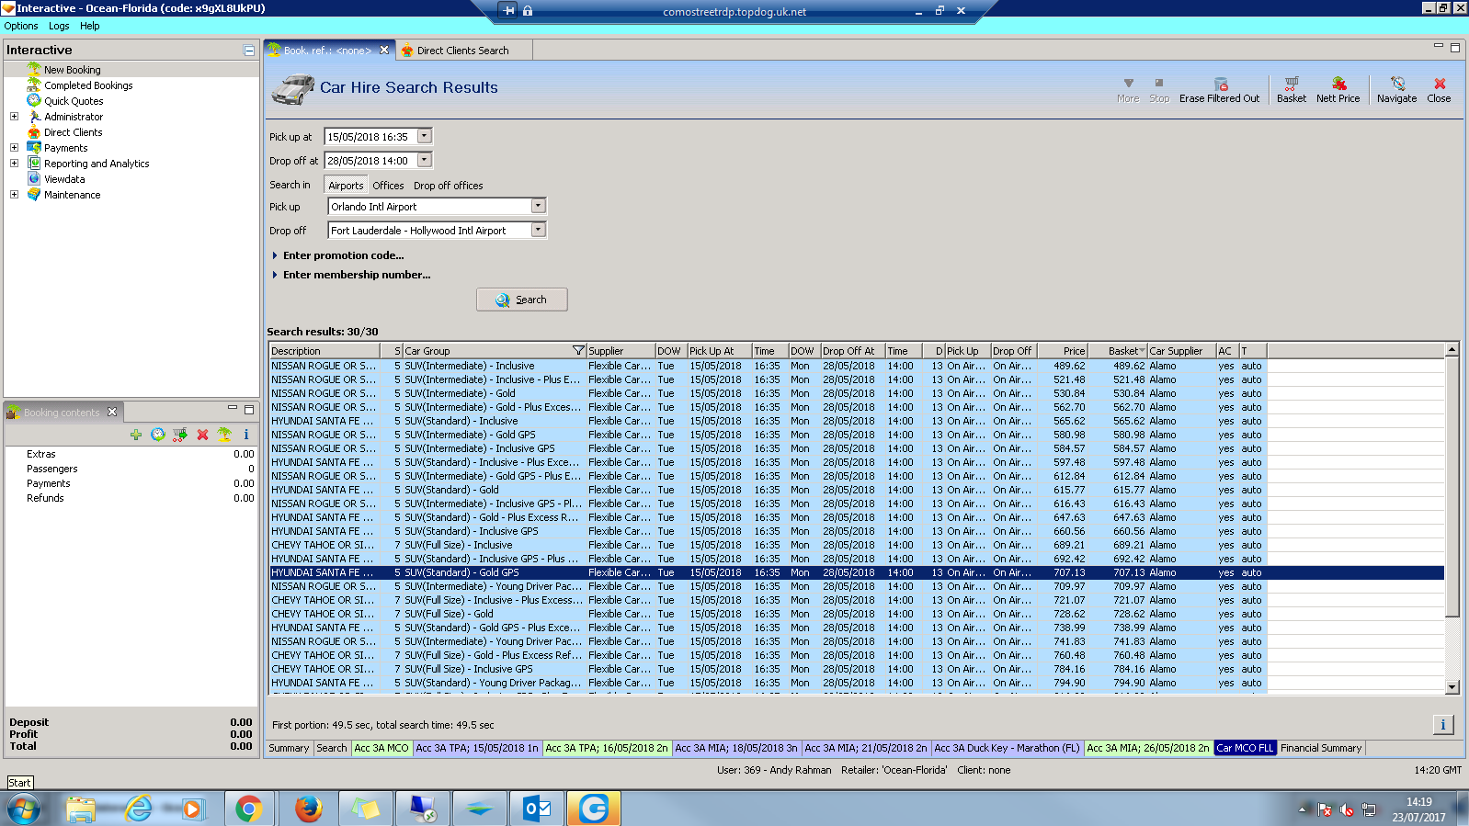Click blue info icon in Booking contents
Screen dimensions: 1469x826
pyautogui.click(x=246, y=435)
